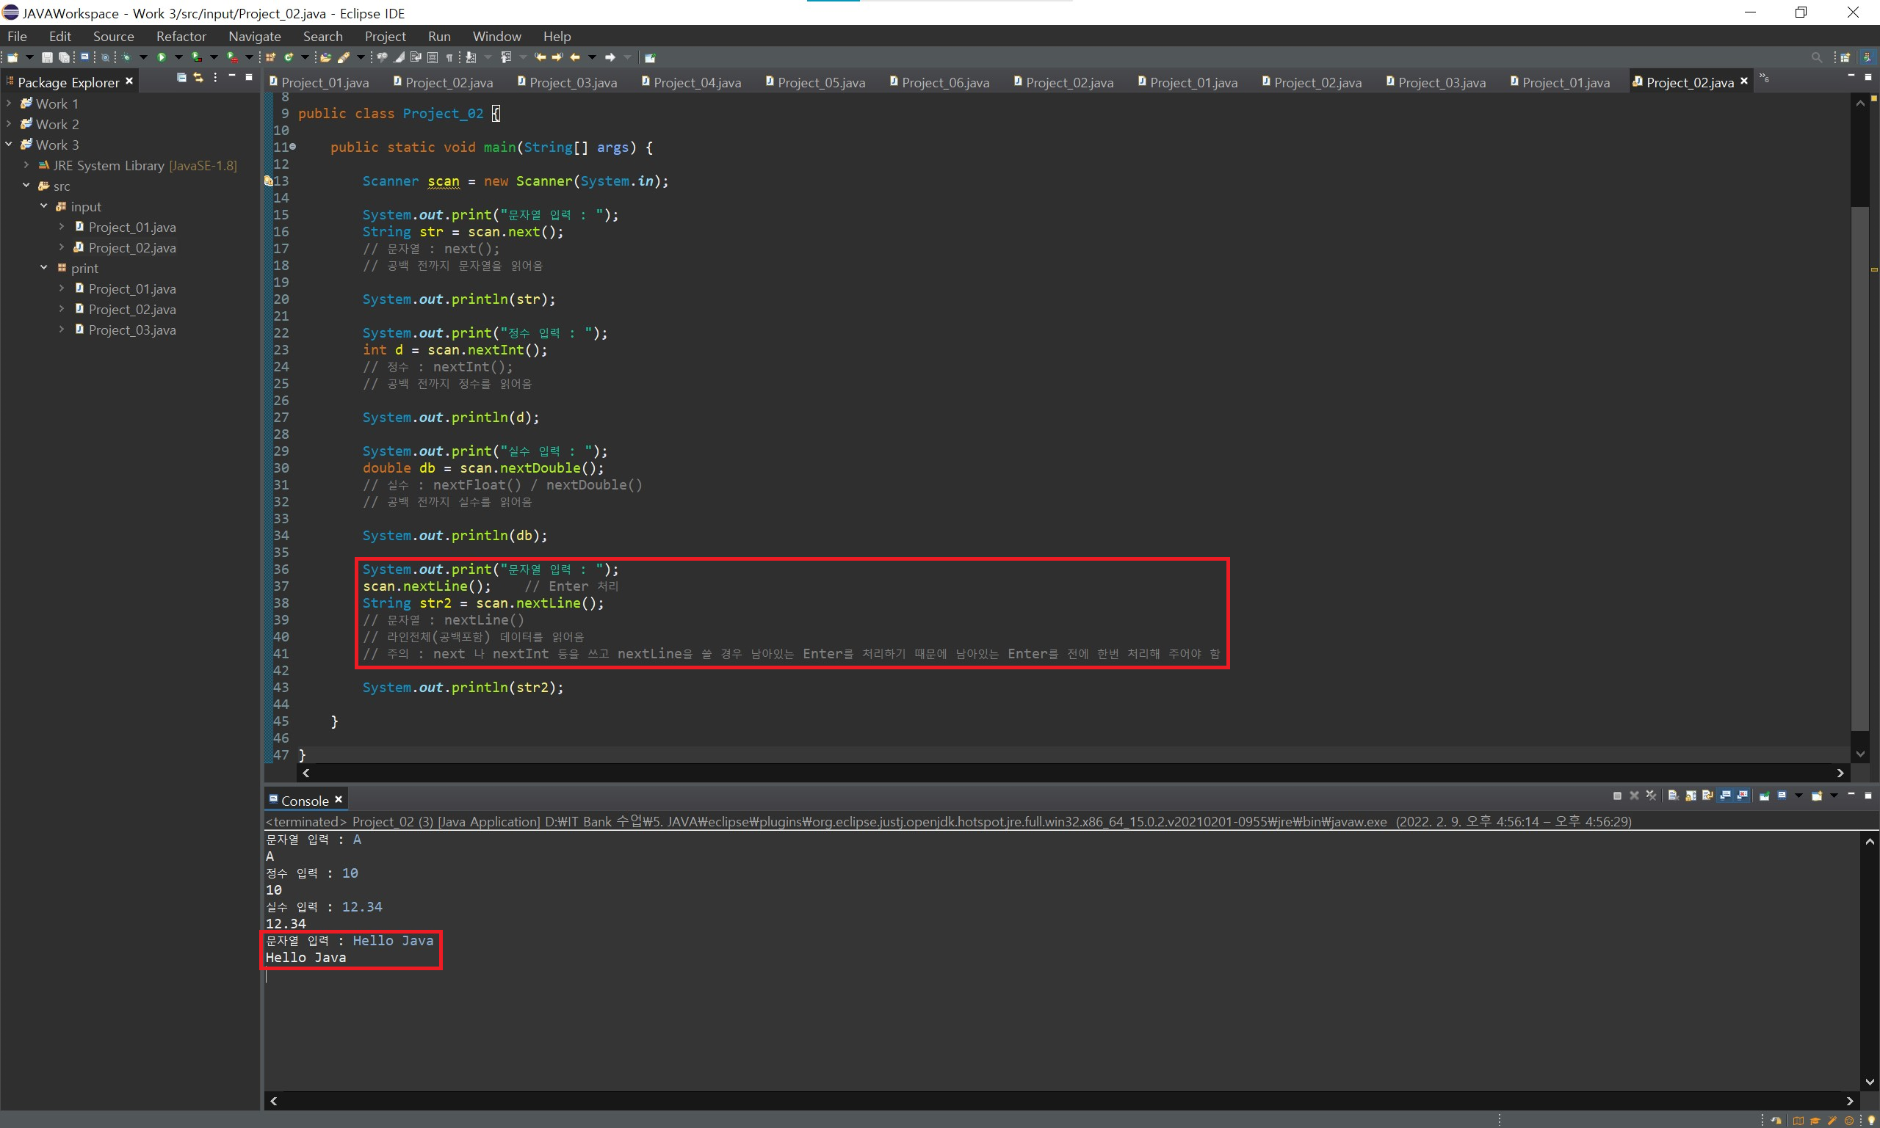Image resolution: width=1880 pixels, height=1128 pixels.
Task: Click the Open Type icon in toolbar
Action: (x=325, y=57)
